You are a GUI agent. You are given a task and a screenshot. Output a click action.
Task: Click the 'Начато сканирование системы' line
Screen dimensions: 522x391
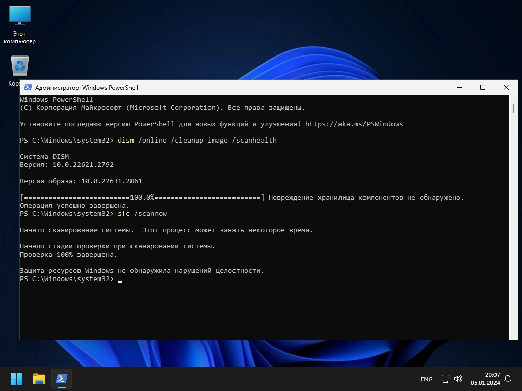click(167, 230)
